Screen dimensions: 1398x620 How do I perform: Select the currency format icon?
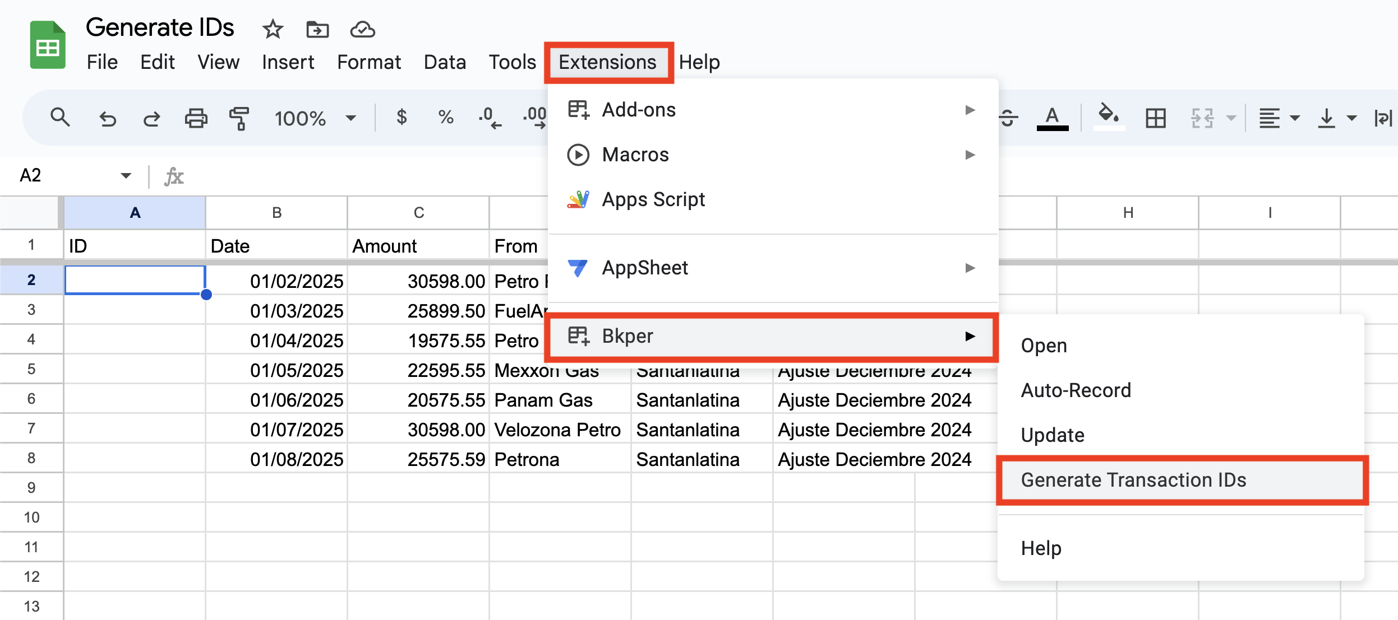coord(402,118)
